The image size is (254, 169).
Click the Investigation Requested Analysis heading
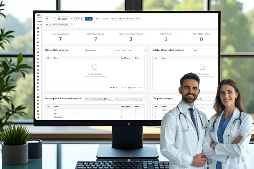64,99
